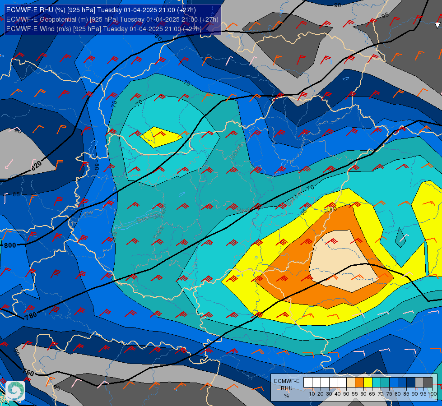Choose the medium blue 80–85% legend swatch
Image resolution: width=442 pixels, height=406 pixels.
tap(402, 383)
